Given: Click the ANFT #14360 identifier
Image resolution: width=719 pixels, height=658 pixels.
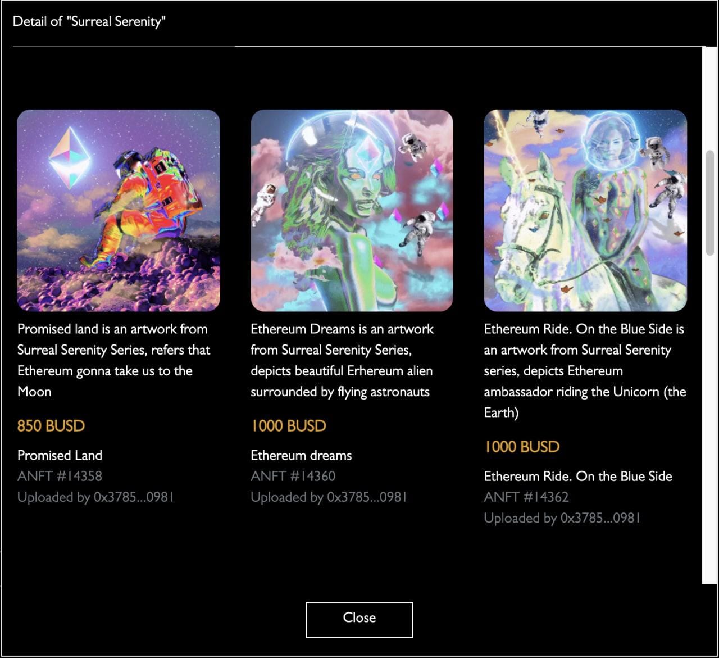Looking at the screenshot, I should click(x=293, y=476).
